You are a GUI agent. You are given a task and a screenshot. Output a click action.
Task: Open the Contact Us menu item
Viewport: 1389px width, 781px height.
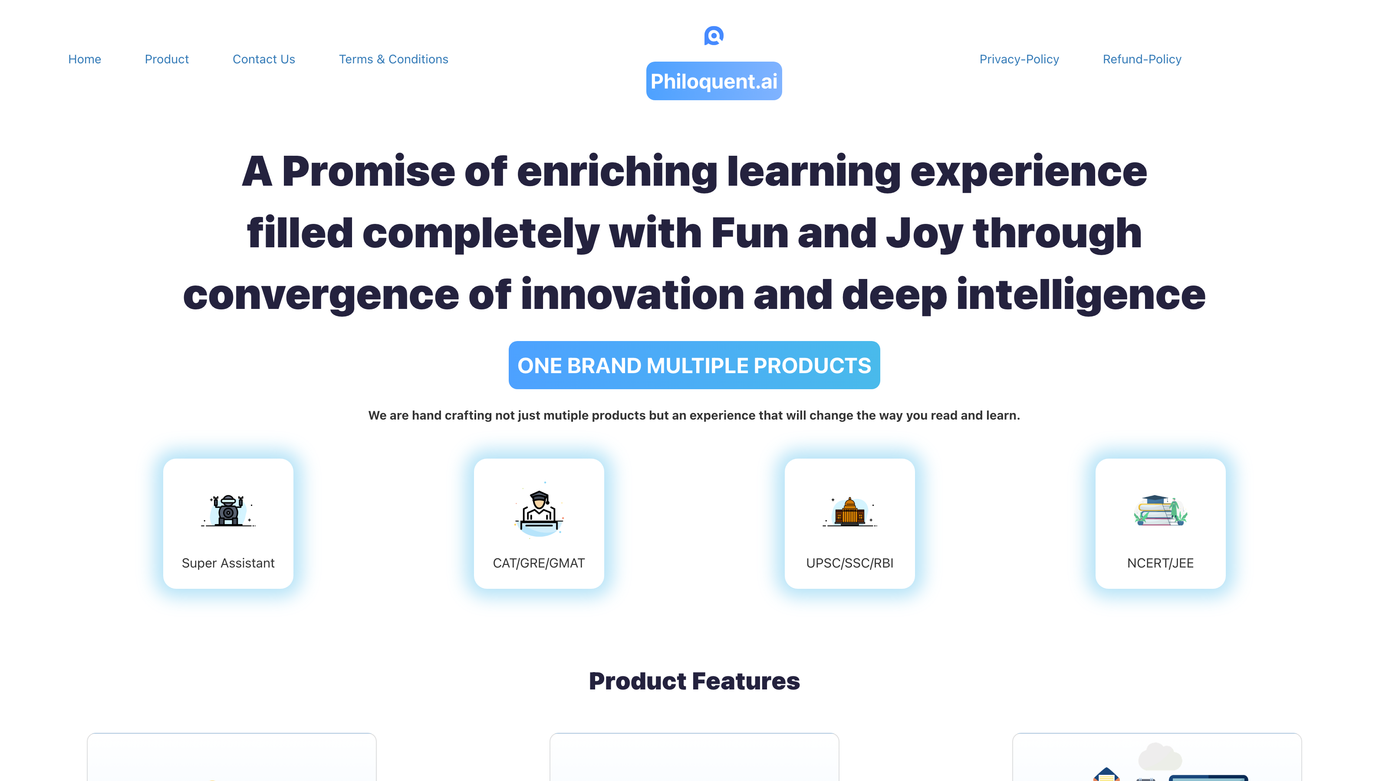pos(263,58)
